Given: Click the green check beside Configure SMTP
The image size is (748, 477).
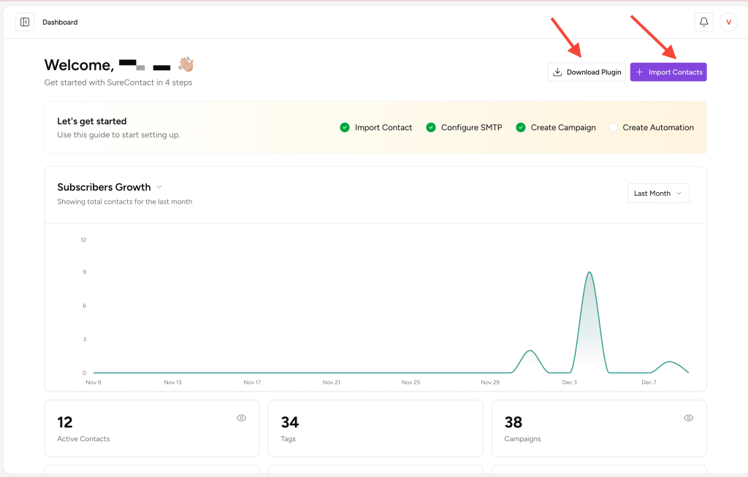Looking at the screenshot, I should pos(431,128).
